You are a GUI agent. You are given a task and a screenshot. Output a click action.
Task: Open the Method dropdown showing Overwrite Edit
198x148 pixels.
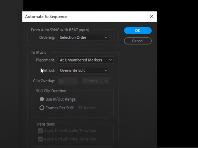click(83, 70)
